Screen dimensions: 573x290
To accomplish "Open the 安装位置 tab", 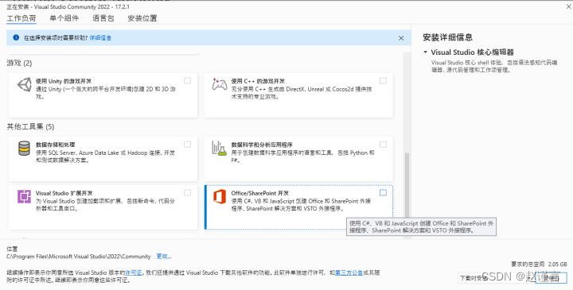I will 142,18.
